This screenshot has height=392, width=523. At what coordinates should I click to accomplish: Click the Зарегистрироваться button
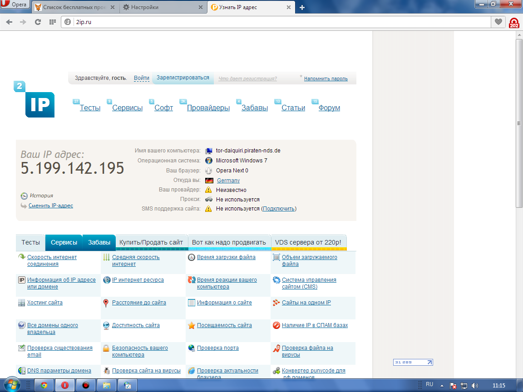click(x=183, y=78)
